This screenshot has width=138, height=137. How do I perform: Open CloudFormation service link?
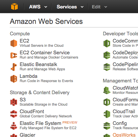click(125, 100)
